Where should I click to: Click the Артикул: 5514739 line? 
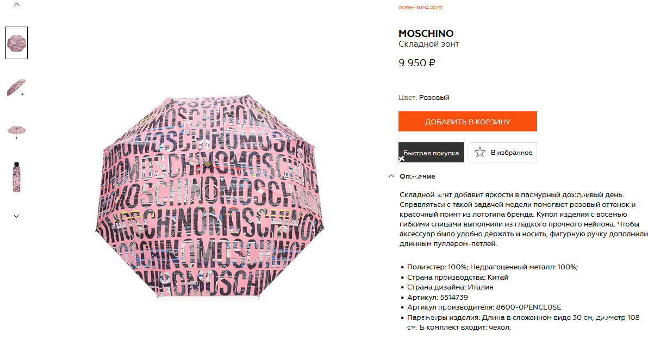click(437, 298)
